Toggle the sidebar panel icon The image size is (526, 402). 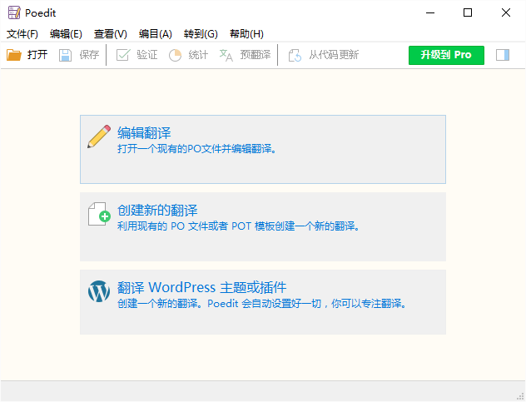[x=503, y=55]
